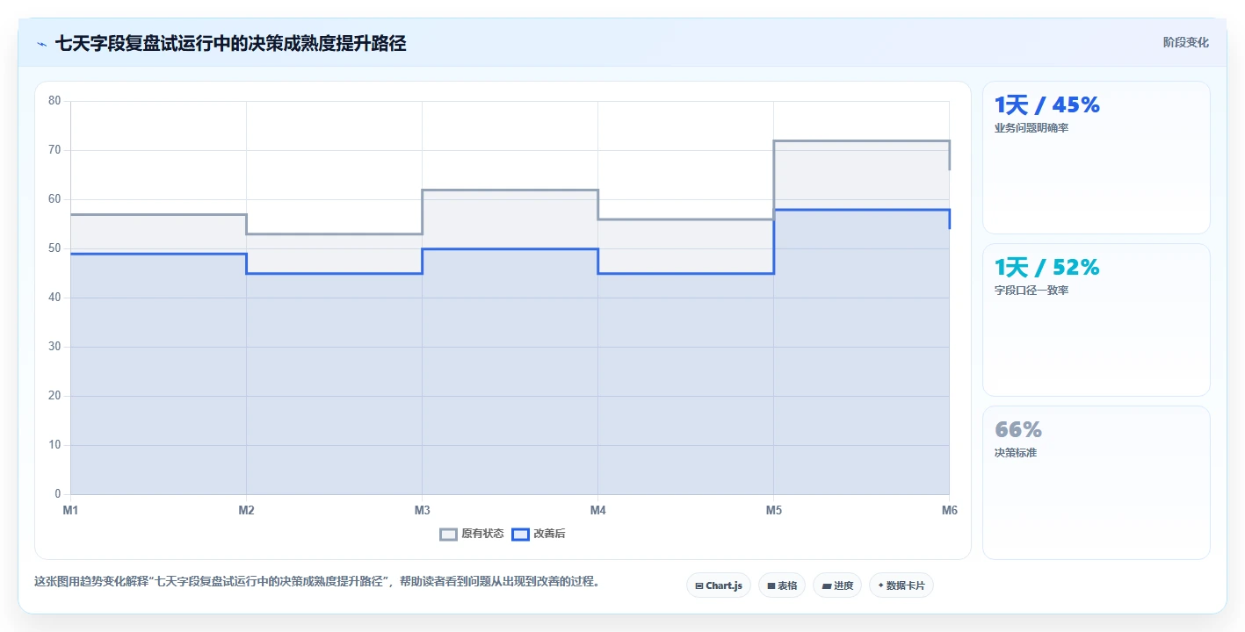The image size is (1245, 632).
Task: Click the Chart.js tag
Action: [x=719, y=585]
